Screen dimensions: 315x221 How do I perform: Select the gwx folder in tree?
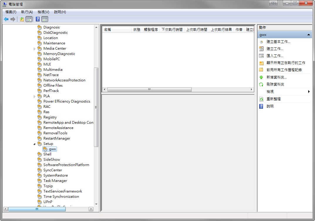[52, 149]
